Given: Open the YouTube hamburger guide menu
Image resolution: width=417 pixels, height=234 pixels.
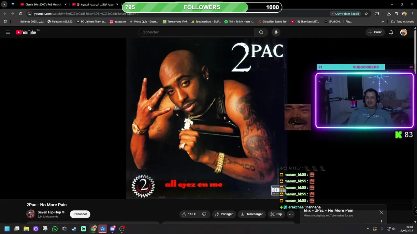Looking at the screenshot, I should [8, 32].
